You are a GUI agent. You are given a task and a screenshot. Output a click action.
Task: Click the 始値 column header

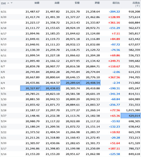37,3
